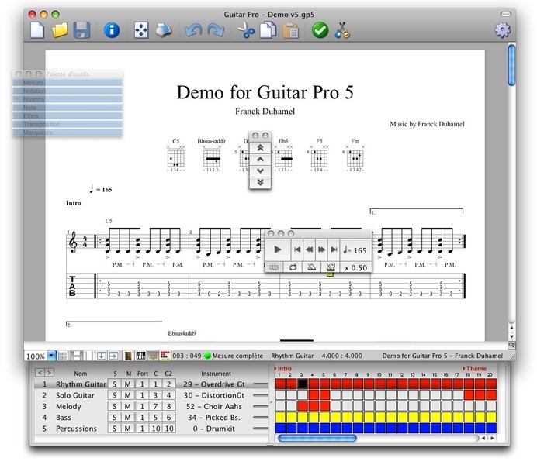Copy the selection with the double pages icon
Viewport: 537px width, 465px height.
click(268, 30)
